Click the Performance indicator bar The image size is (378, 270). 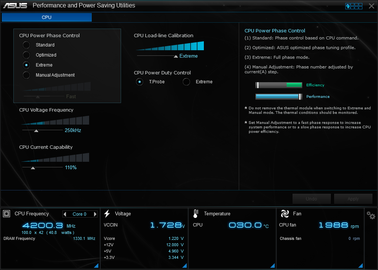tap(279, 97)
